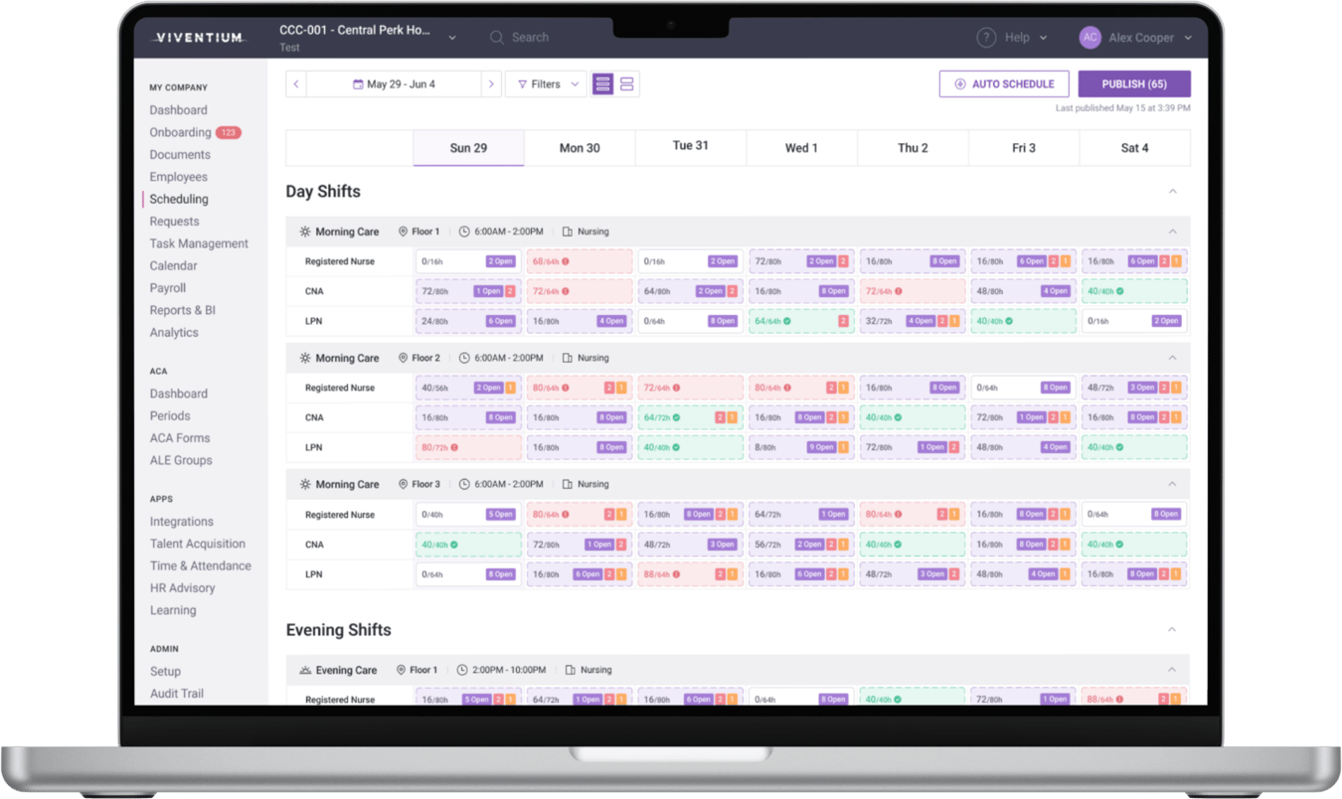Collapse the Morning Care Floor 2 panel
This screenshot has width=1342, height=799.
1171,358
